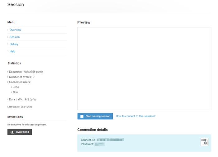The image size is (218, 157).
Task: Open 'How to connect to this session?' link
Action: point(135,116)
